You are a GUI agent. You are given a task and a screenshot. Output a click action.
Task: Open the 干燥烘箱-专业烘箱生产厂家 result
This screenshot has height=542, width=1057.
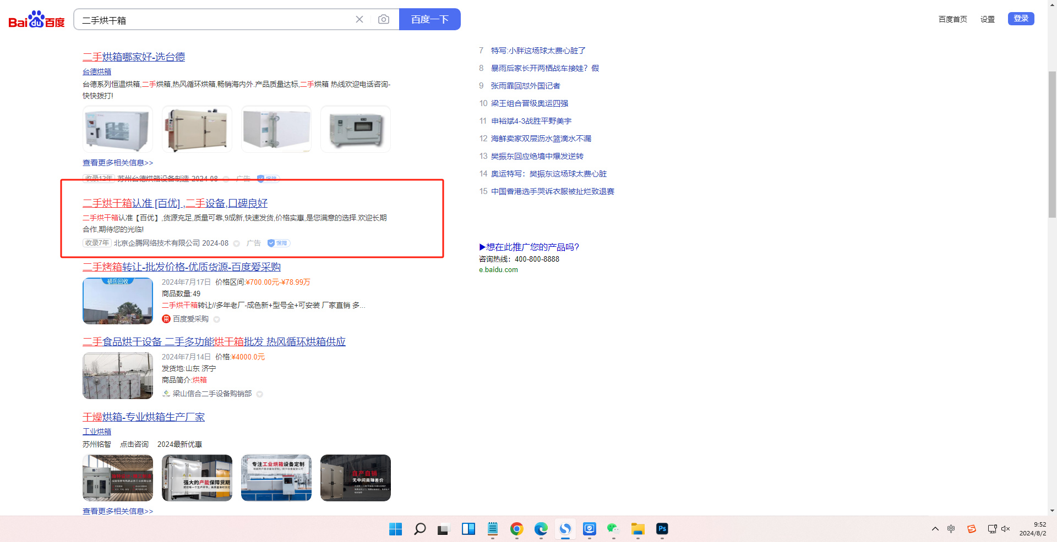[144, 417]
